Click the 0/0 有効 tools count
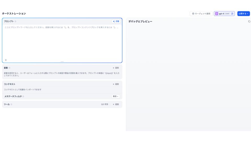 pos(105,104)
